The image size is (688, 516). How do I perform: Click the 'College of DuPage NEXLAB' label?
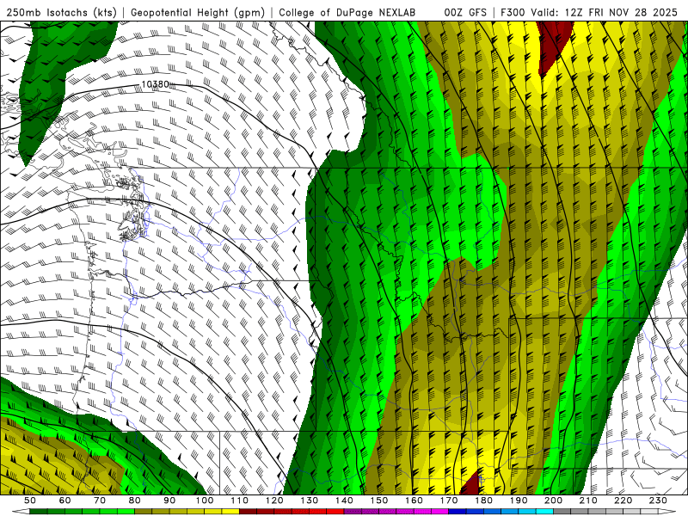(347, 12)
